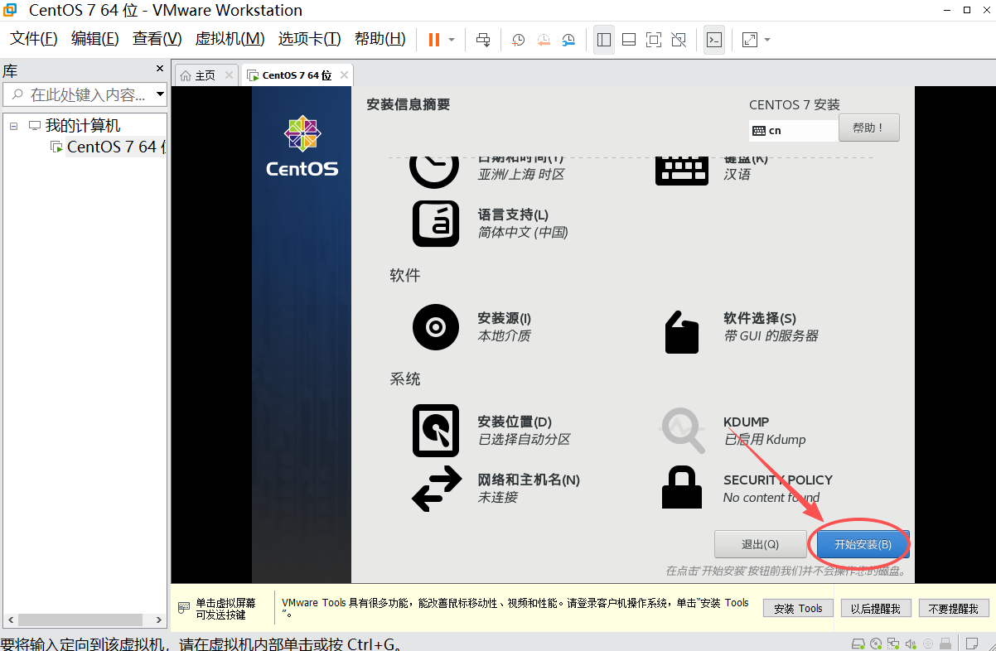Screen dimensions: 996x651
Task: Click the 简体中文 (中国) language text
Action: (x=523, y=232)
